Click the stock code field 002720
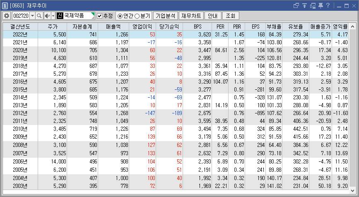This screenshot has width=359, height=197. pos(21,16)
